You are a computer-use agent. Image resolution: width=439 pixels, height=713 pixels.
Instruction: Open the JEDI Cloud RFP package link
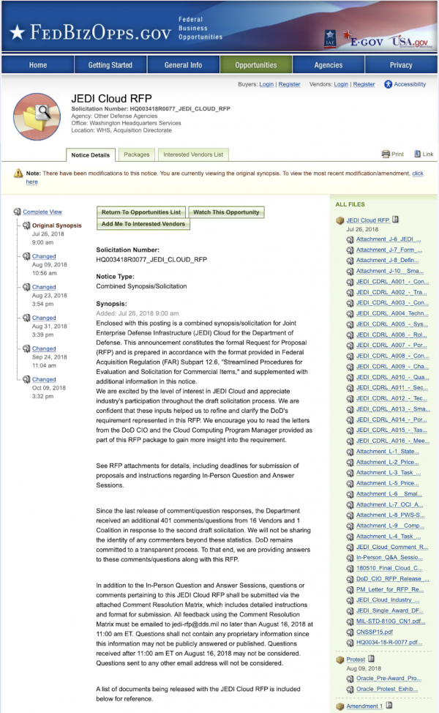click(x=368, y=220)
